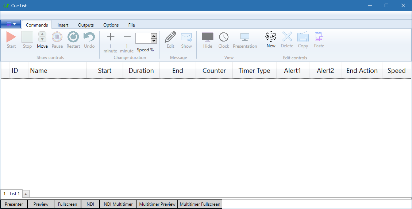Click the NDI Multitimer button

[118, 204]
